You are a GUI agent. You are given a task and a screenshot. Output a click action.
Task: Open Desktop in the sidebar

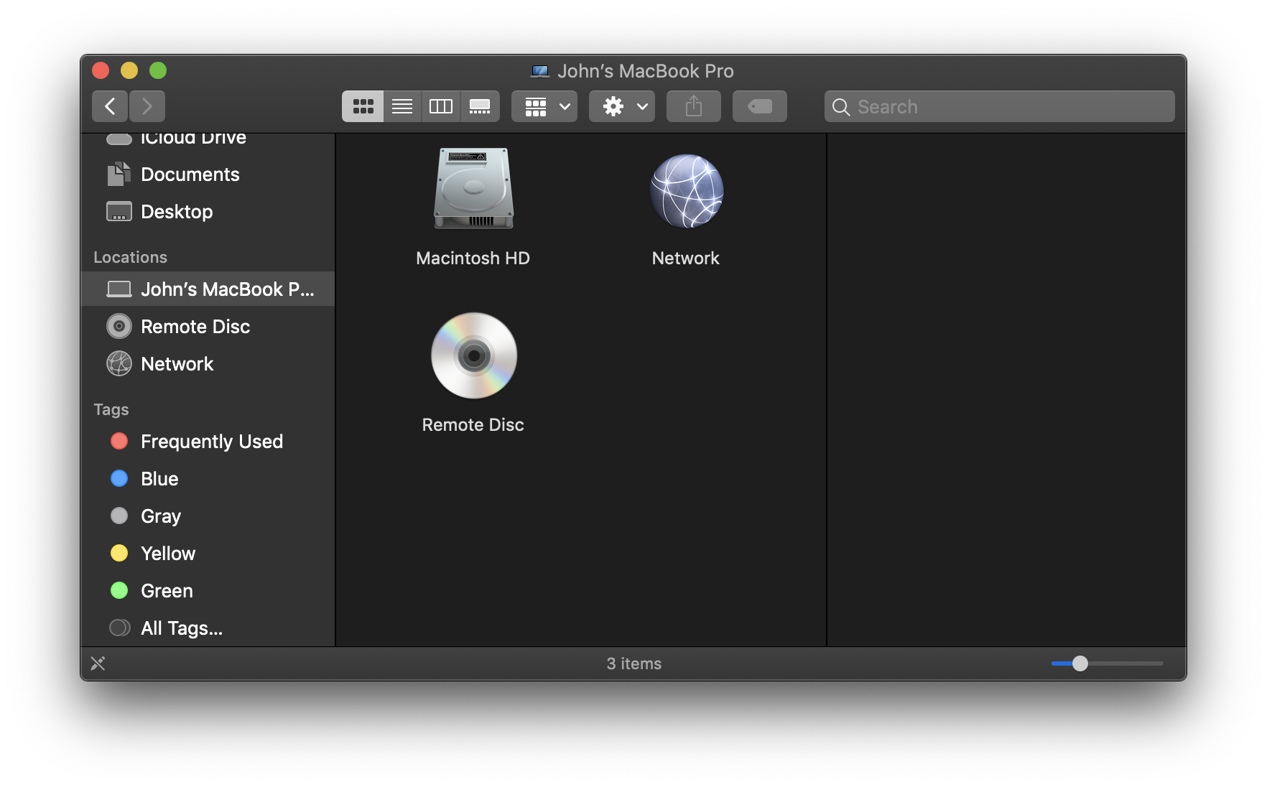[208, 212]
